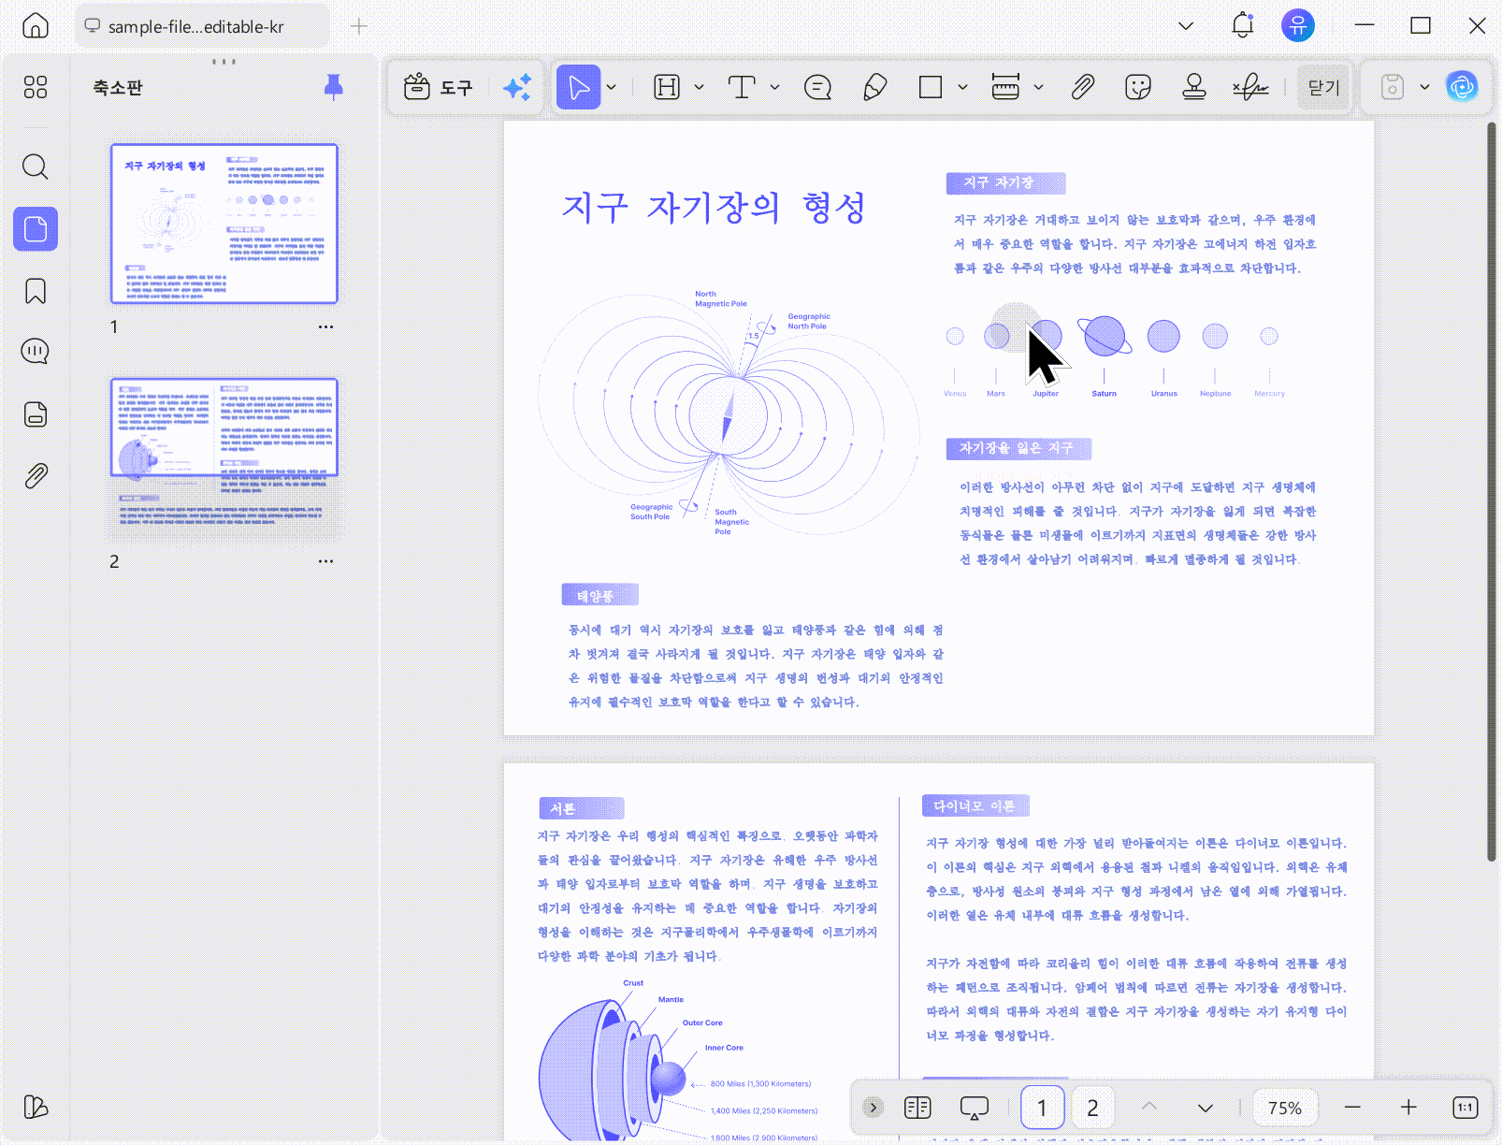
Task: Click the document vertical scrollbar
Action: pyautogui.click(x=1492, y=491)
